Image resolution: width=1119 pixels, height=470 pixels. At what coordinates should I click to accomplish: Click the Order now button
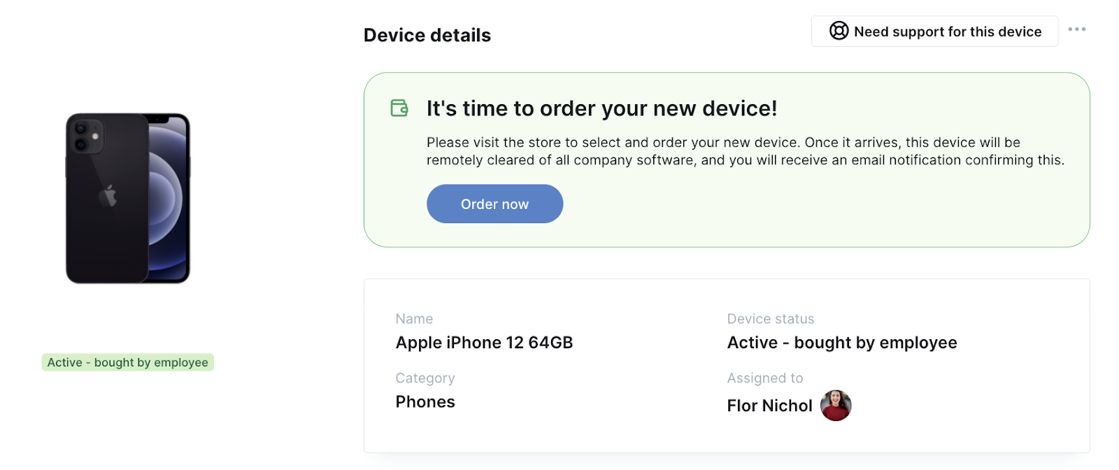(494, 204)
